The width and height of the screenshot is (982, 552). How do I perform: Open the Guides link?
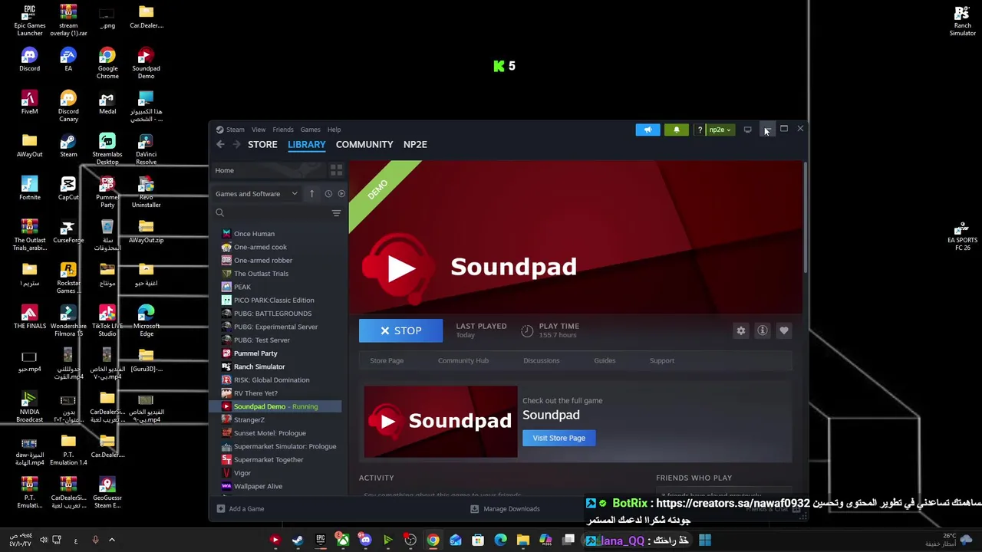pyautogui.click(x=605, y=360)
